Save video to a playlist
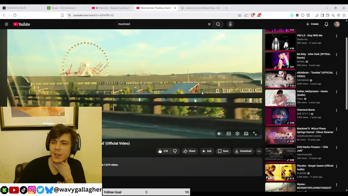This screenshot has height=196, width=348. click(223, 151)
